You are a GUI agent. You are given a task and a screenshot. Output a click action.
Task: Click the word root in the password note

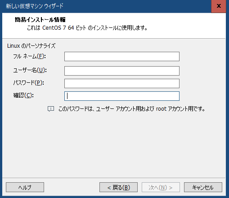pyautogui.click(x=161, y=109)
